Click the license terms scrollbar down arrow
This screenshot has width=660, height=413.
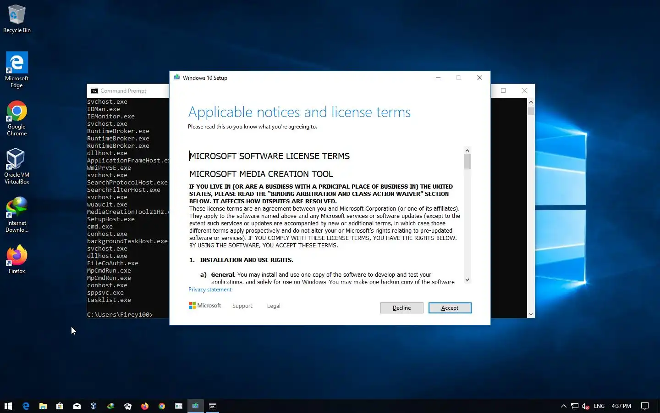[x=467, y=280]
